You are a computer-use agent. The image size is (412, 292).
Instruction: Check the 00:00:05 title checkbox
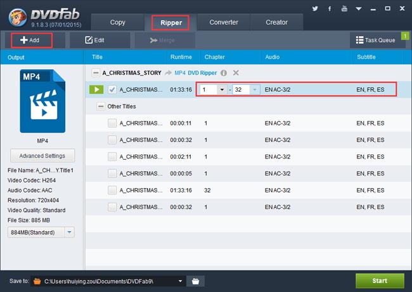[x=112, y=174]
